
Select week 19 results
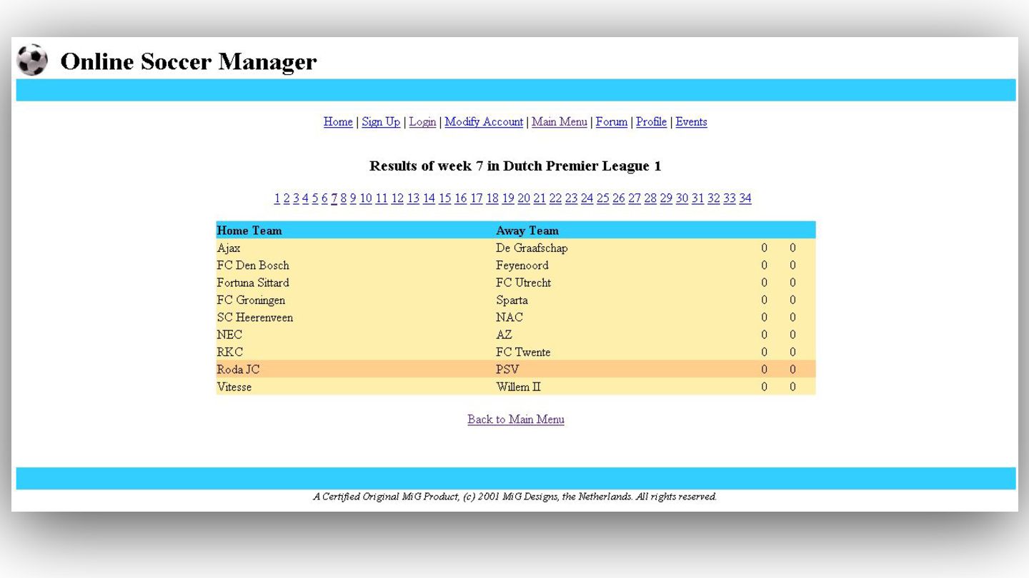coord(508,198)
